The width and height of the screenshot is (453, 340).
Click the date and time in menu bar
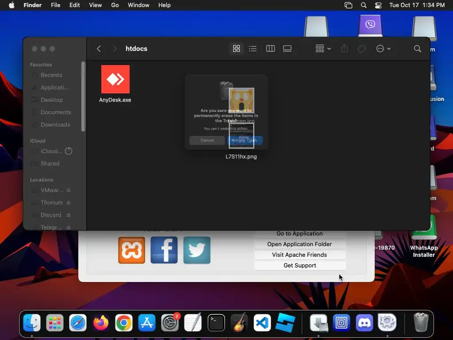tap(417, 5)
